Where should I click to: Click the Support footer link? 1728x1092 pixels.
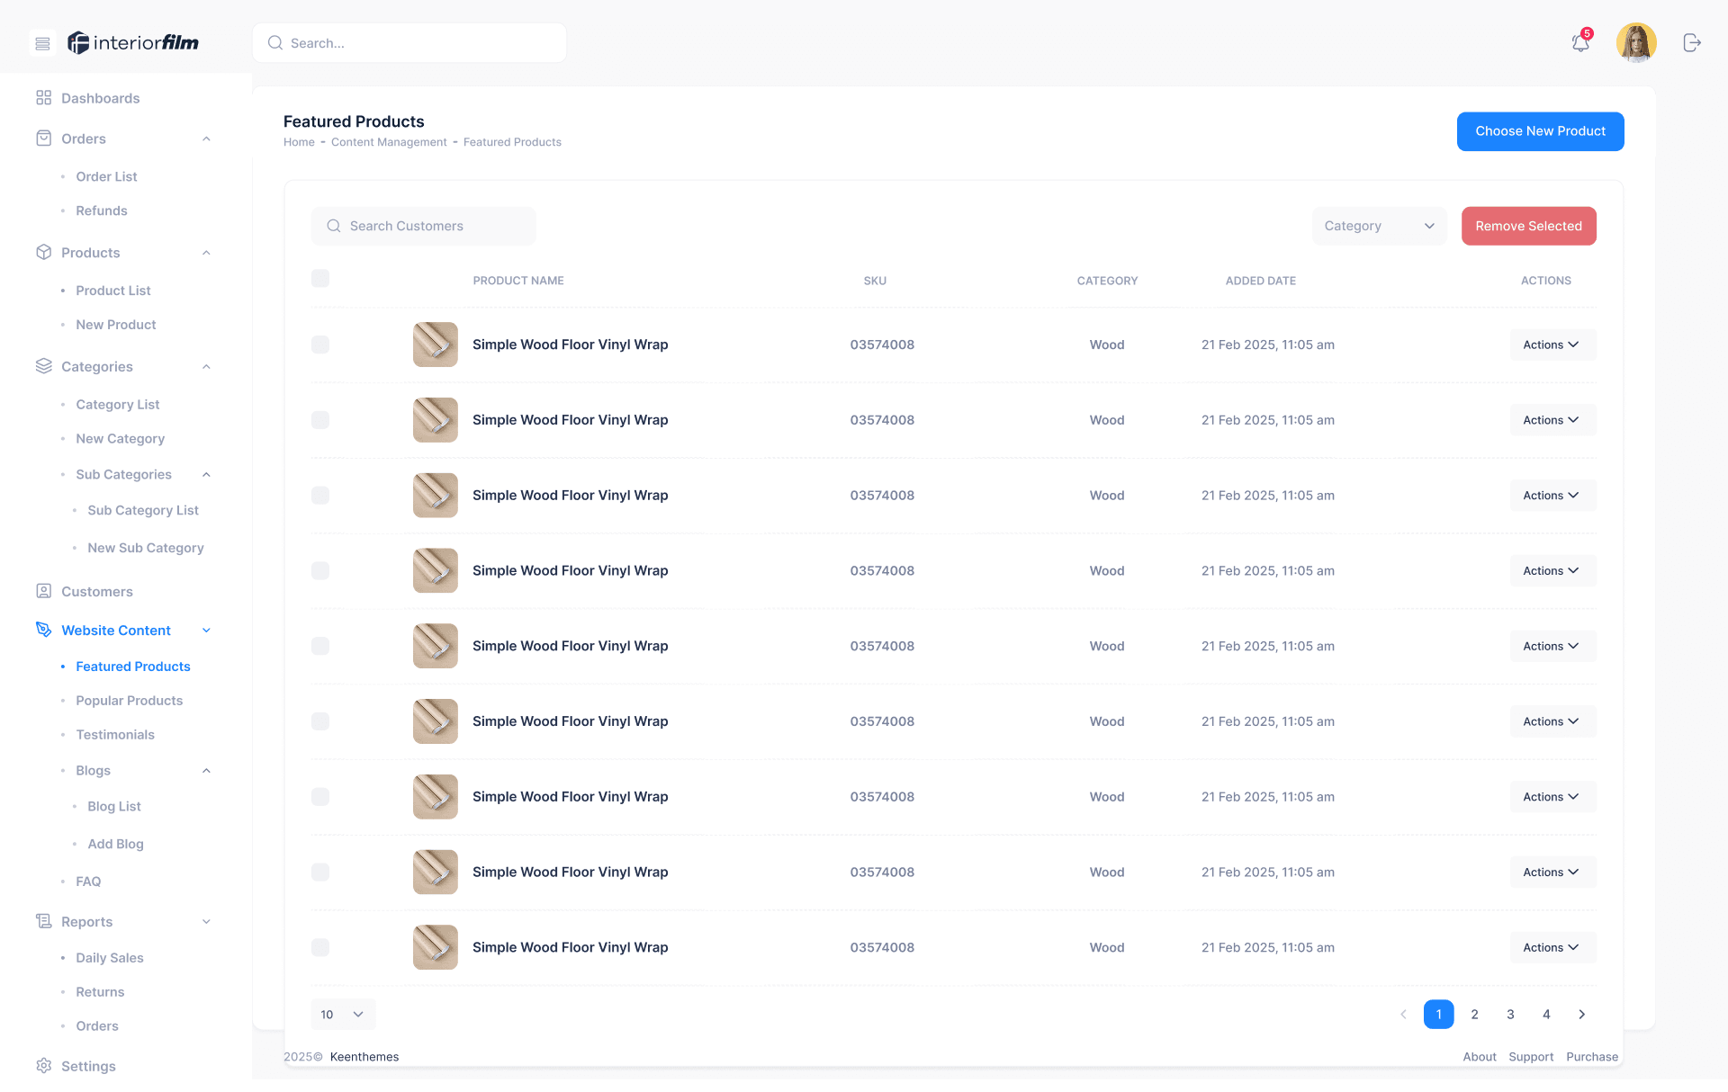[x=1531, y=1057]
